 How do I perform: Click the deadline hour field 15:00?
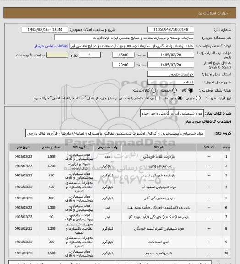point(123,55)
